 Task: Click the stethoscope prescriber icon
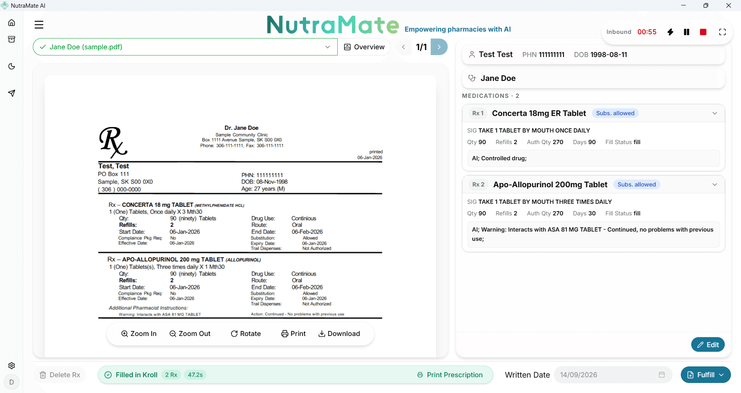472,78
